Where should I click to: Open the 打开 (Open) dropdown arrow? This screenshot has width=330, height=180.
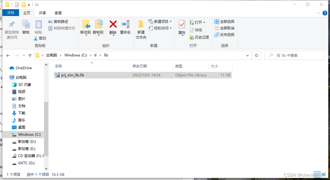205,22
